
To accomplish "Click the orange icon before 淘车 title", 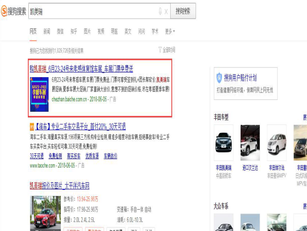I will 32,127.
